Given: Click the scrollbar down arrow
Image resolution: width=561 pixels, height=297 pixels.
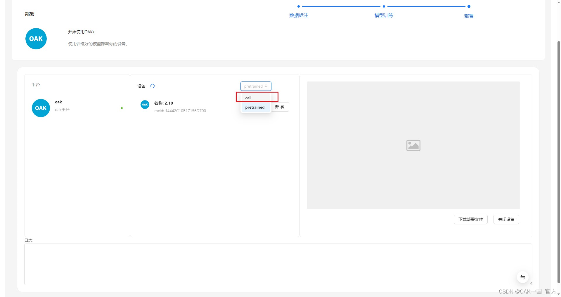Looking at the screenshot, I should 559,294.
